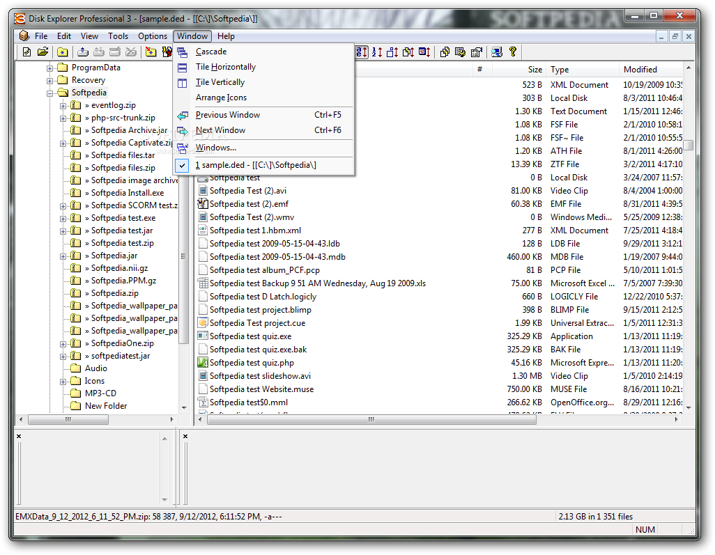This screenshot has height=555, width=715.
Task: Expand the php-src-trunk.zip tree node
Action: (x=63, y=118)
